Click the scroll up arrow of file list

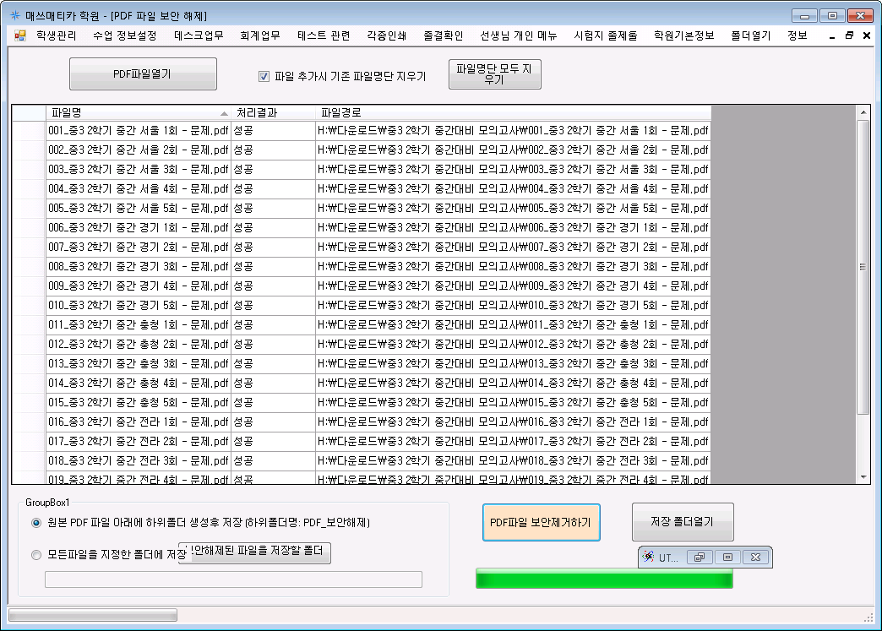point(863,112)
